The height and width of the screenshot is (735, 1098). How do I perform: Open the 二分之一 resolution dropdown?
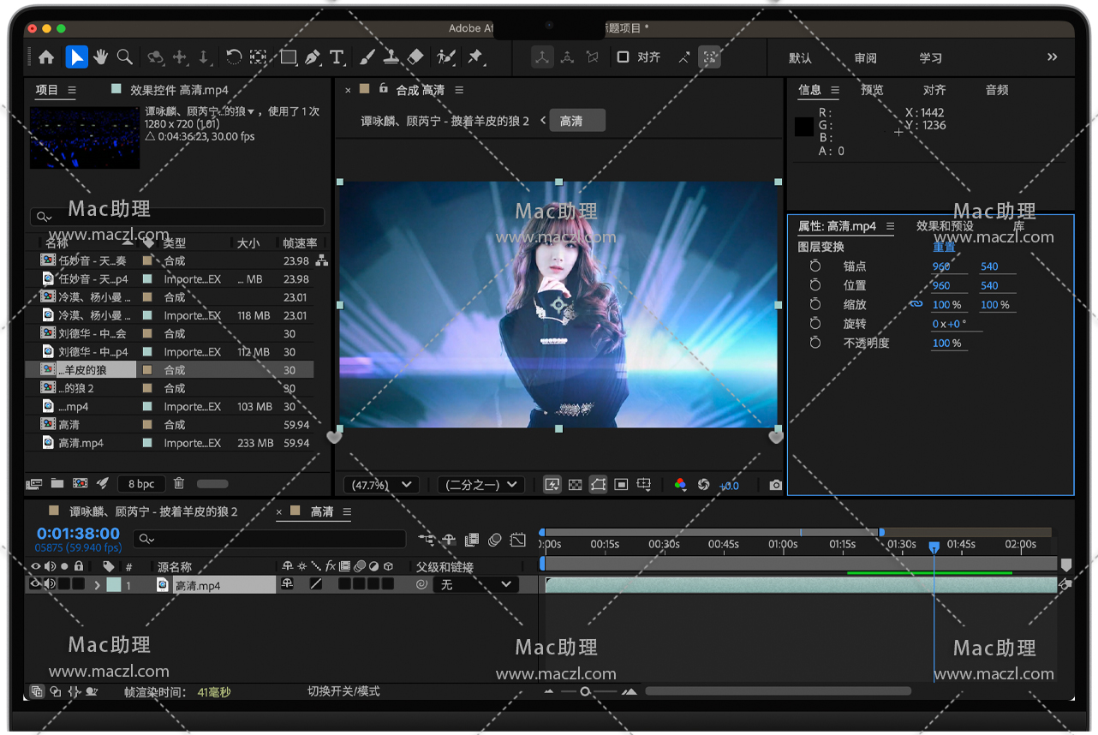click(480, 485)
